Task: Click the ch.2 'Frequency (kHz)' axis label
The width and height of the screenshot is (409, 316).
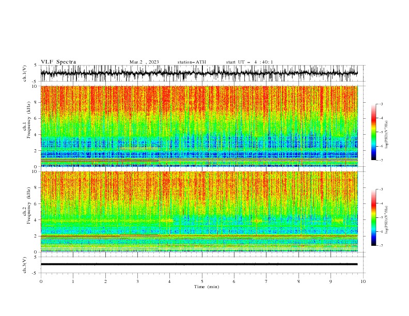Action: coord(28,206)
